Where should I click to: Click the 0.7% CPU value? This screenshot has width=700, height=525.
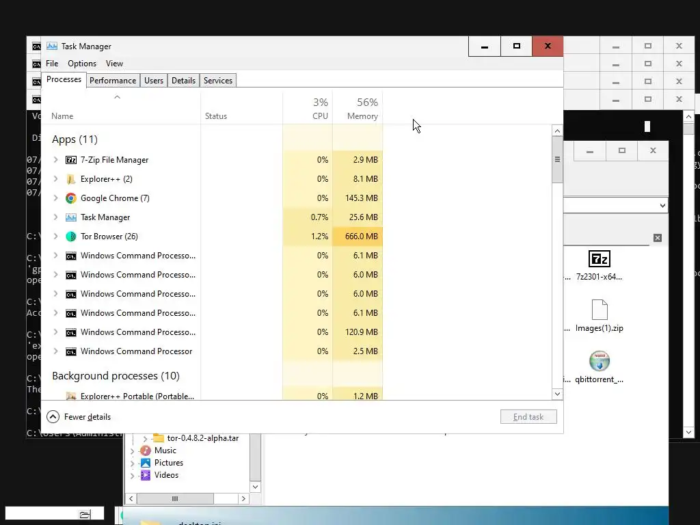320,217
